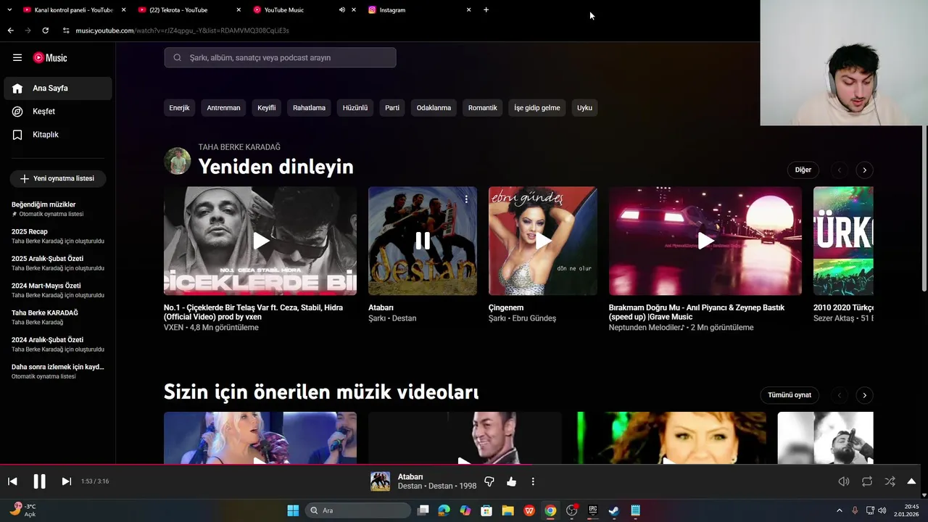
Task: Play Bırakmam Doğru Mu thumbnail
Action: (x=705, y=241)
